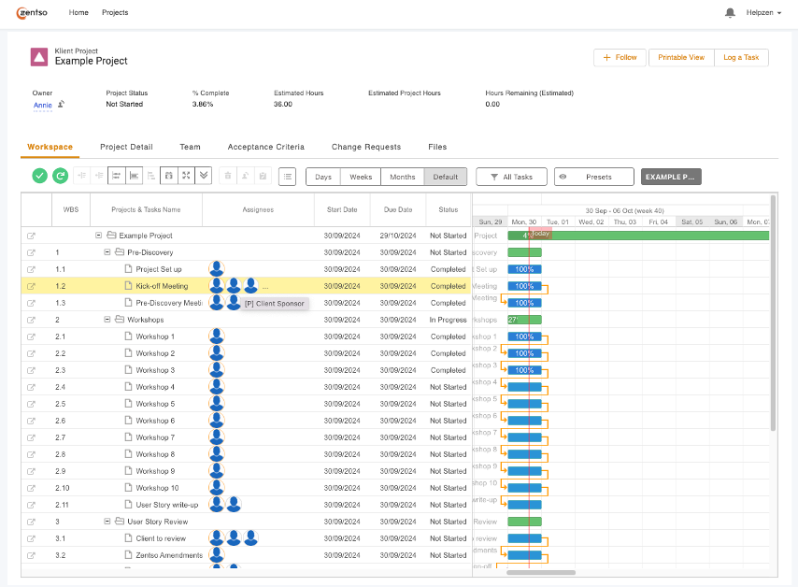The width and height of the screenshot is (798, 587).
Task: Collapse the Workshops tree node
Action: pos(107,320)
